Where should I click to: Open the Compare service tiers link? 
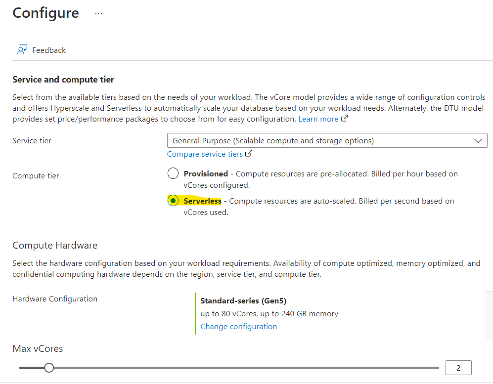tap(205, 154)
